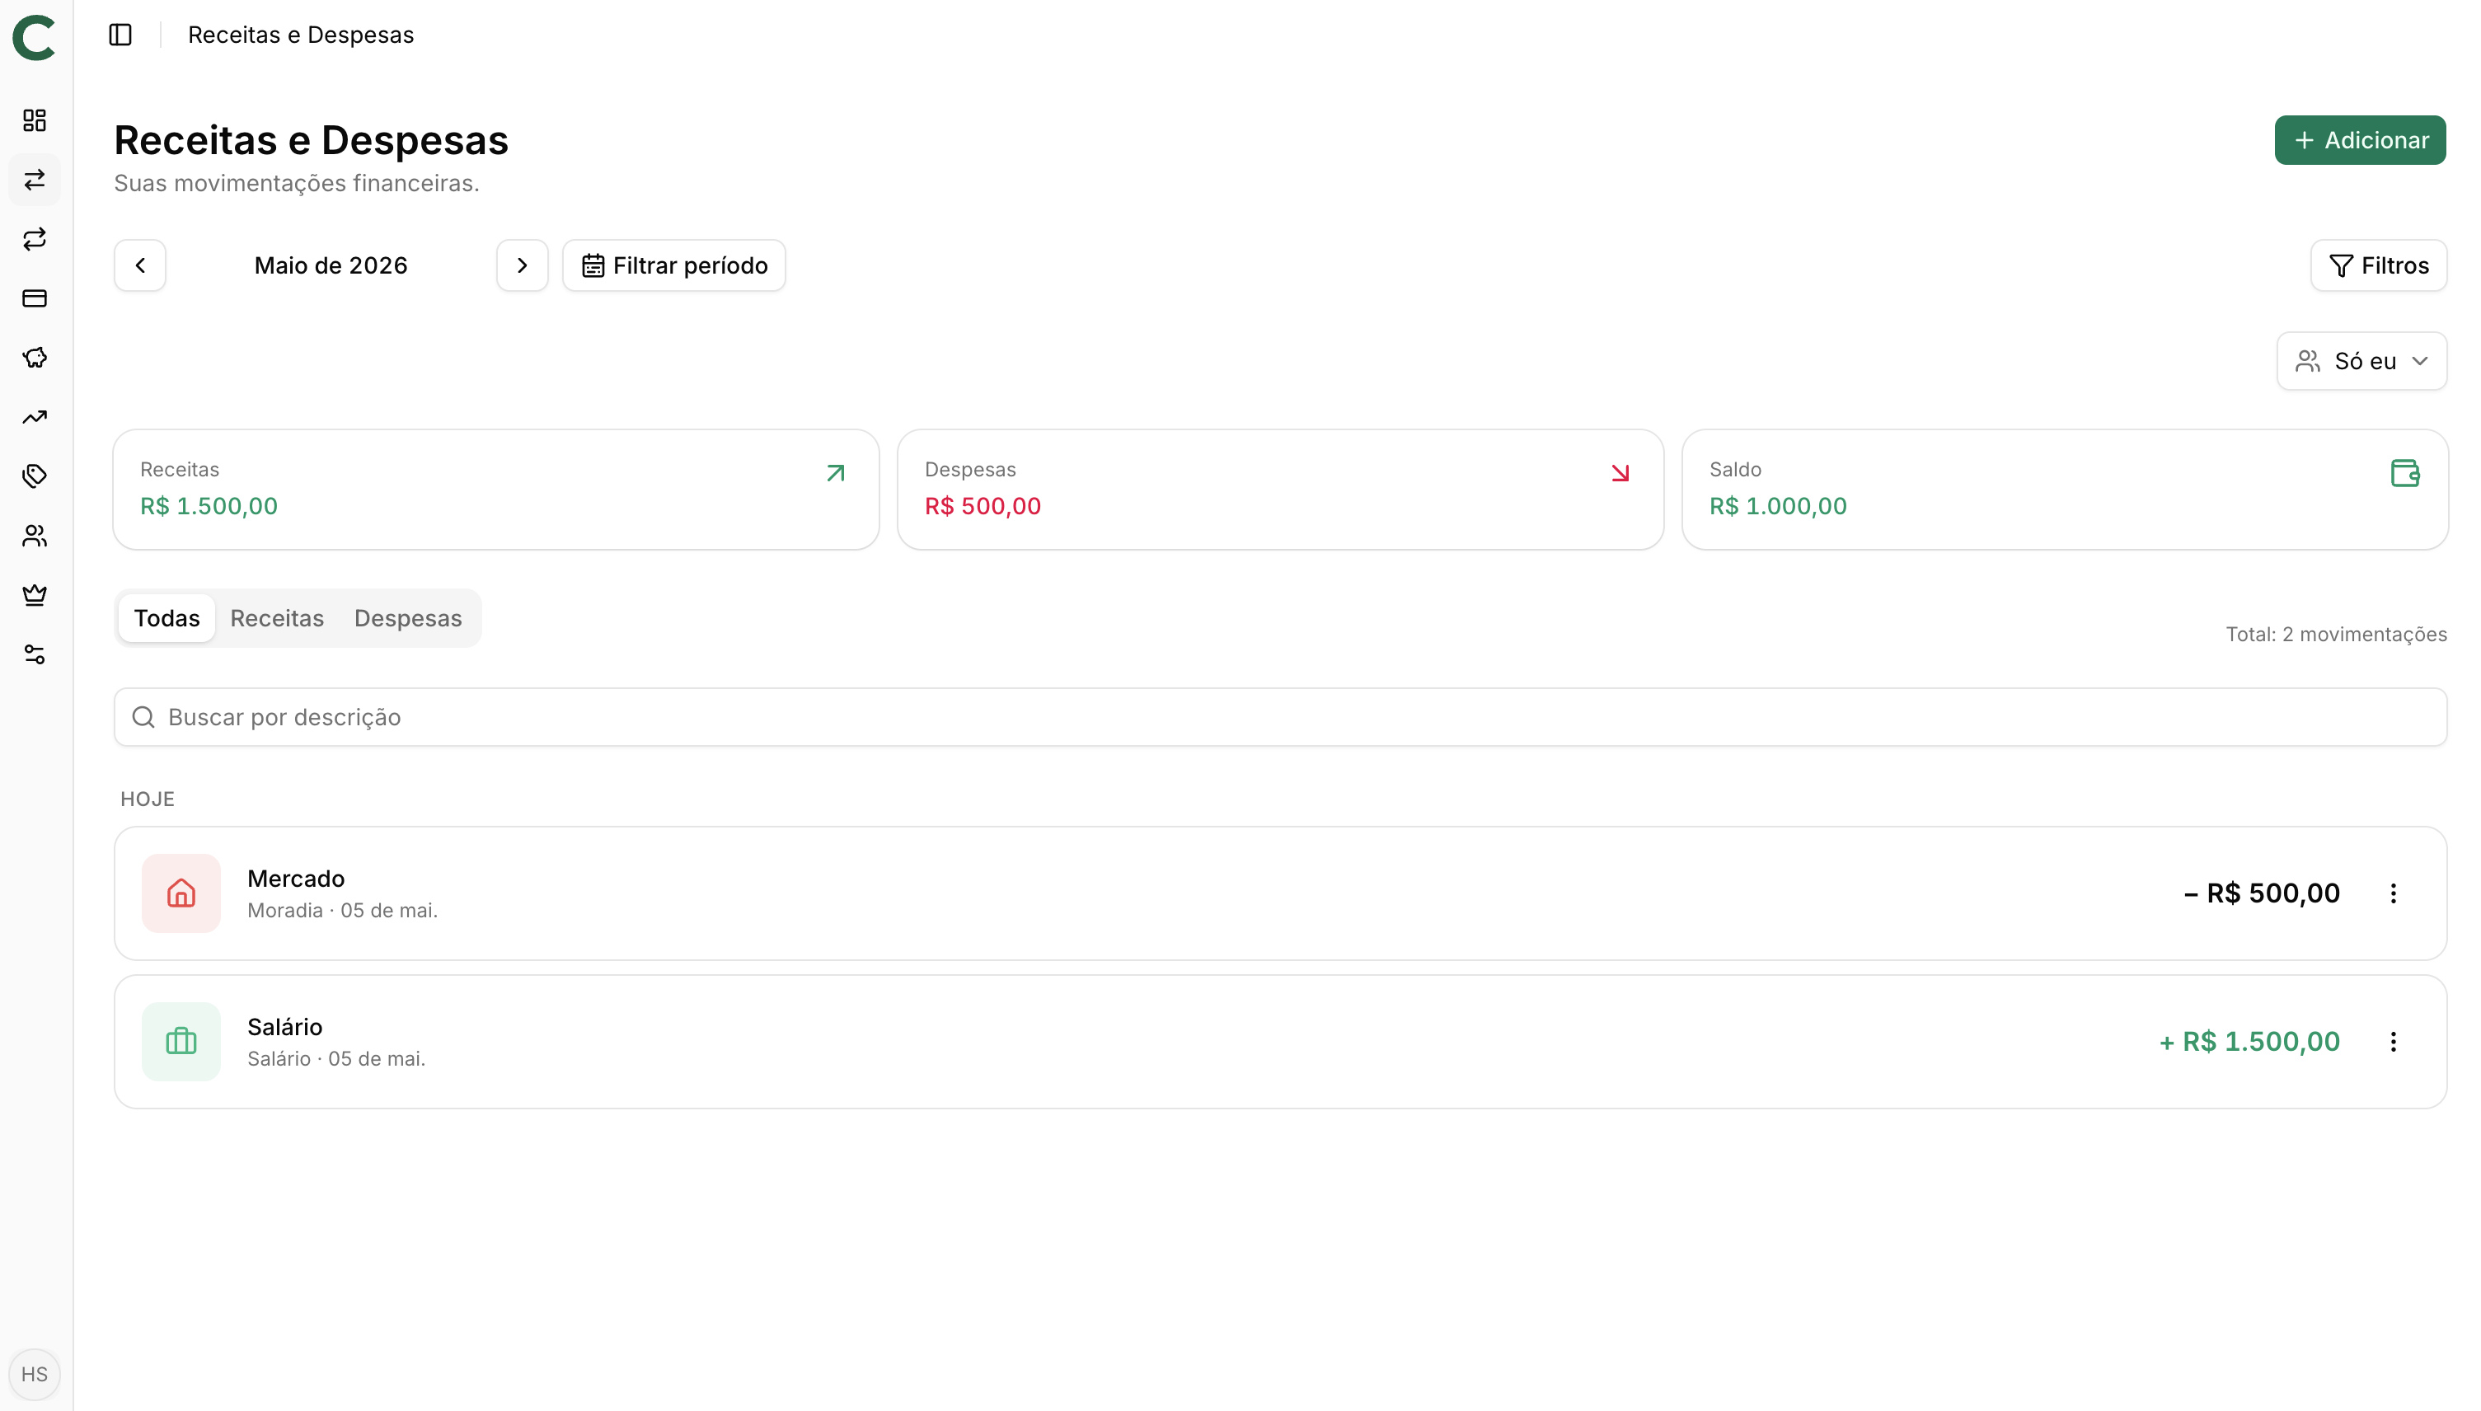Open the Salário transaction title
This screenshot has height=1411, width=2481.
pos(285,1026)
